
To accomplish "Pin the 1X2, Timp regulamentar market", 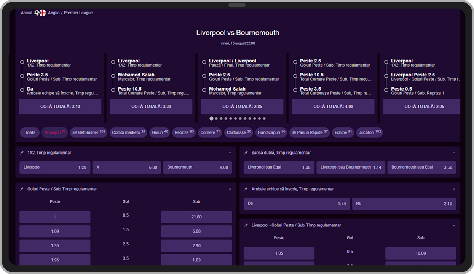I will click(22, 153).
